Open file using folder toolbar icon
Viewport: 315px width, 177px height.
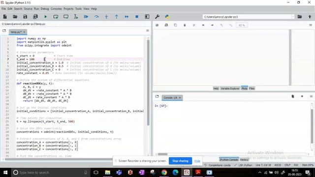pos(15,17)
